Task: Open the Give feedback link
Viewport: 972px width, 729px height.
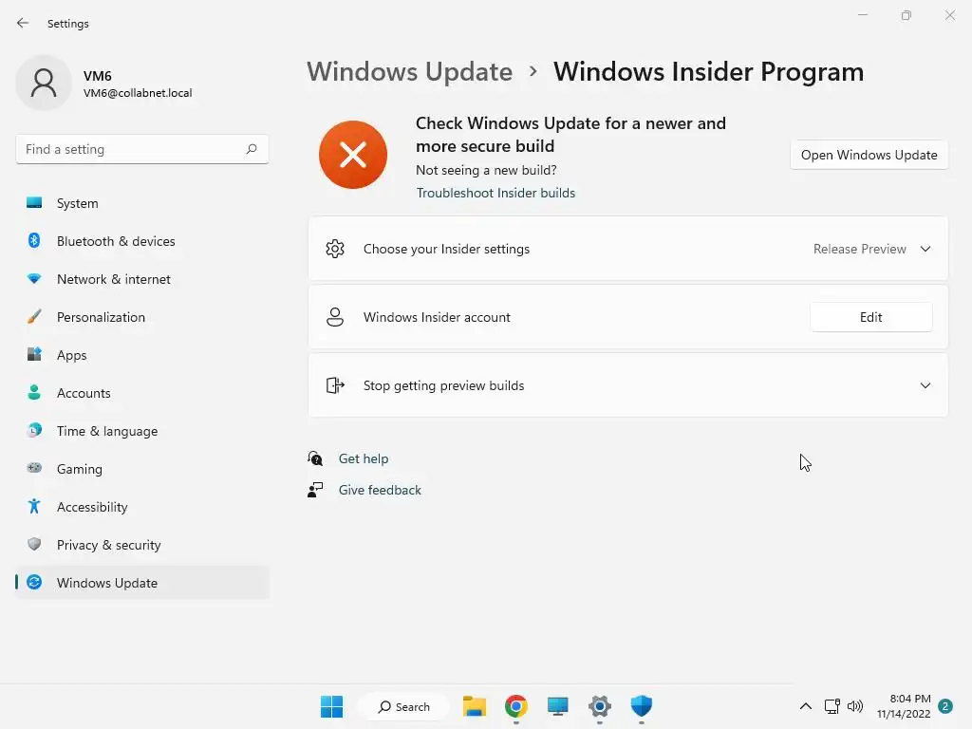Action: pyautogui.click(x=380, y=490)
